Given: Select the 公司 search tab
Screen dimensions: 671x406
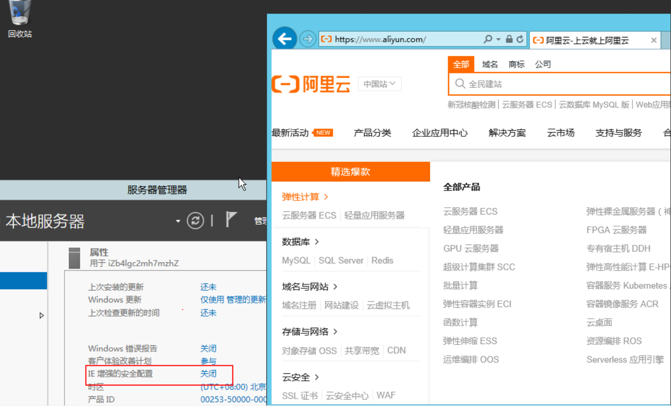Looking at the screenshot, I should click(x=543, y=64).
